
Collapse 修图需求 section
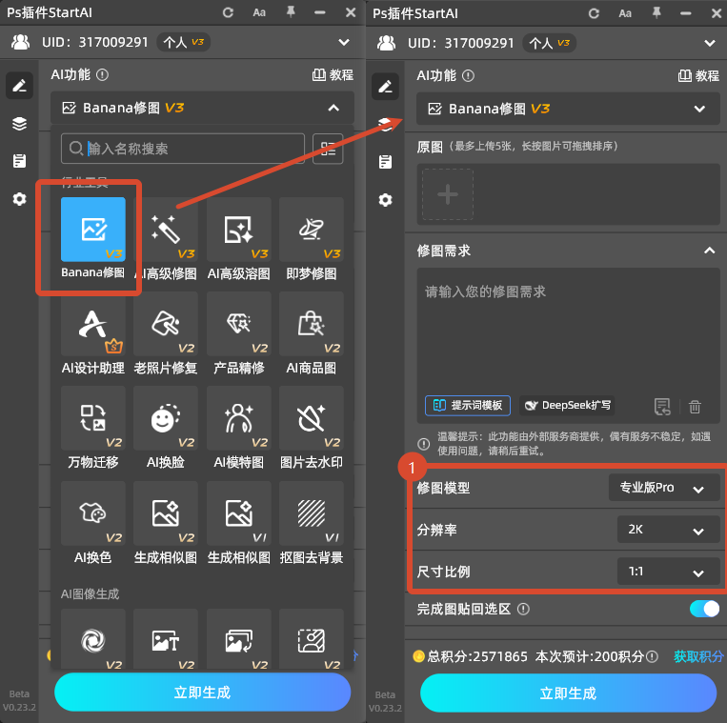coord(710,251)
